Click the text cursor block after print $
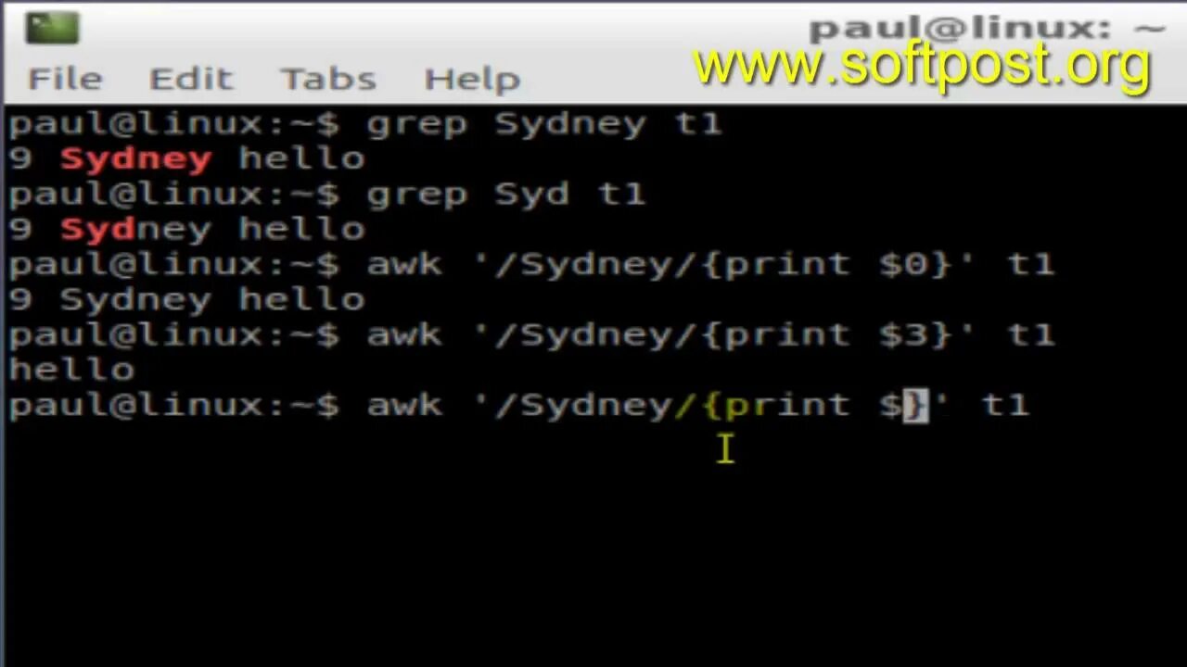 (x=916, y=406)
